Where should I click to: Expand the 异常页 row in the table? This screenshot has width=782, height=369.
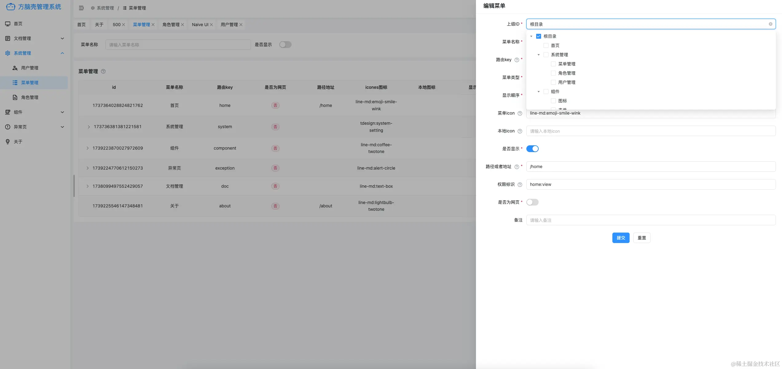click(88, 168)
